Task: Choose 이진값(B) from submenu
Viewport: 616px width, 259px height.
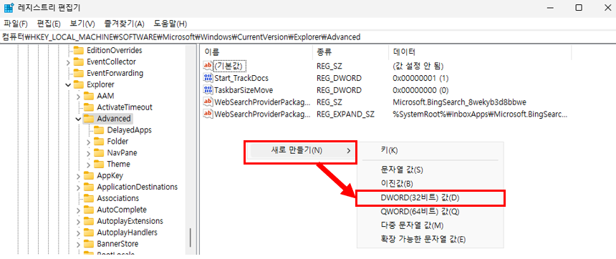Action: pos(430,184)
